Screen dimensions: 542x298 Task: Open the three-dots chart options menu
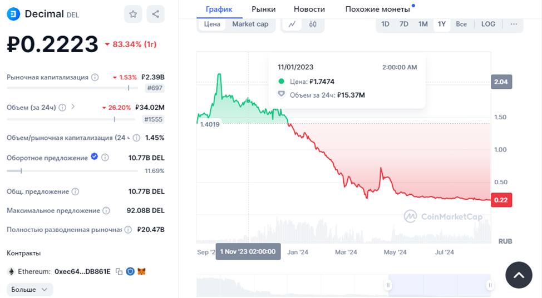514,24
